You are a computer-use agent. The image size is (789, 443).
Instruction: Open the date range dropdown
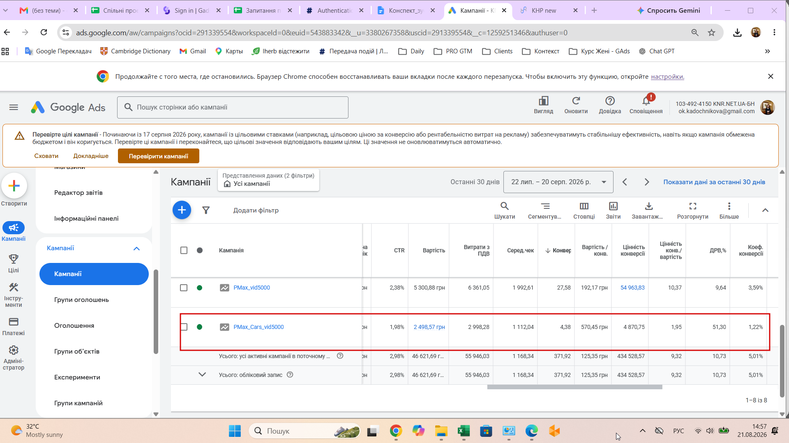(558, 182)
